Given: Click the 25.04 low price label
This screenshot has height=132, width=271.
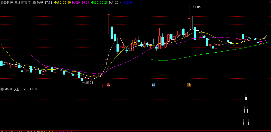Looking at the screenshot, I should point(89,83).
